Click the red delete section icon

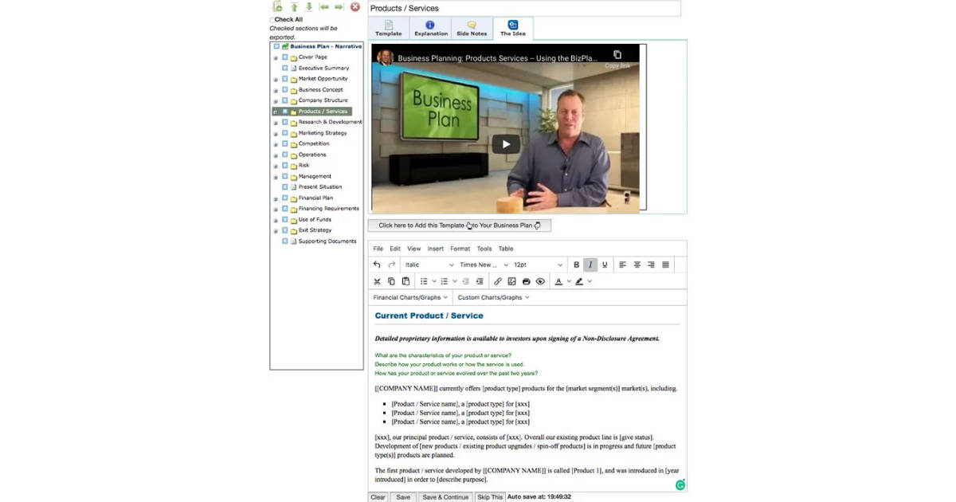[x=355, y=7]
